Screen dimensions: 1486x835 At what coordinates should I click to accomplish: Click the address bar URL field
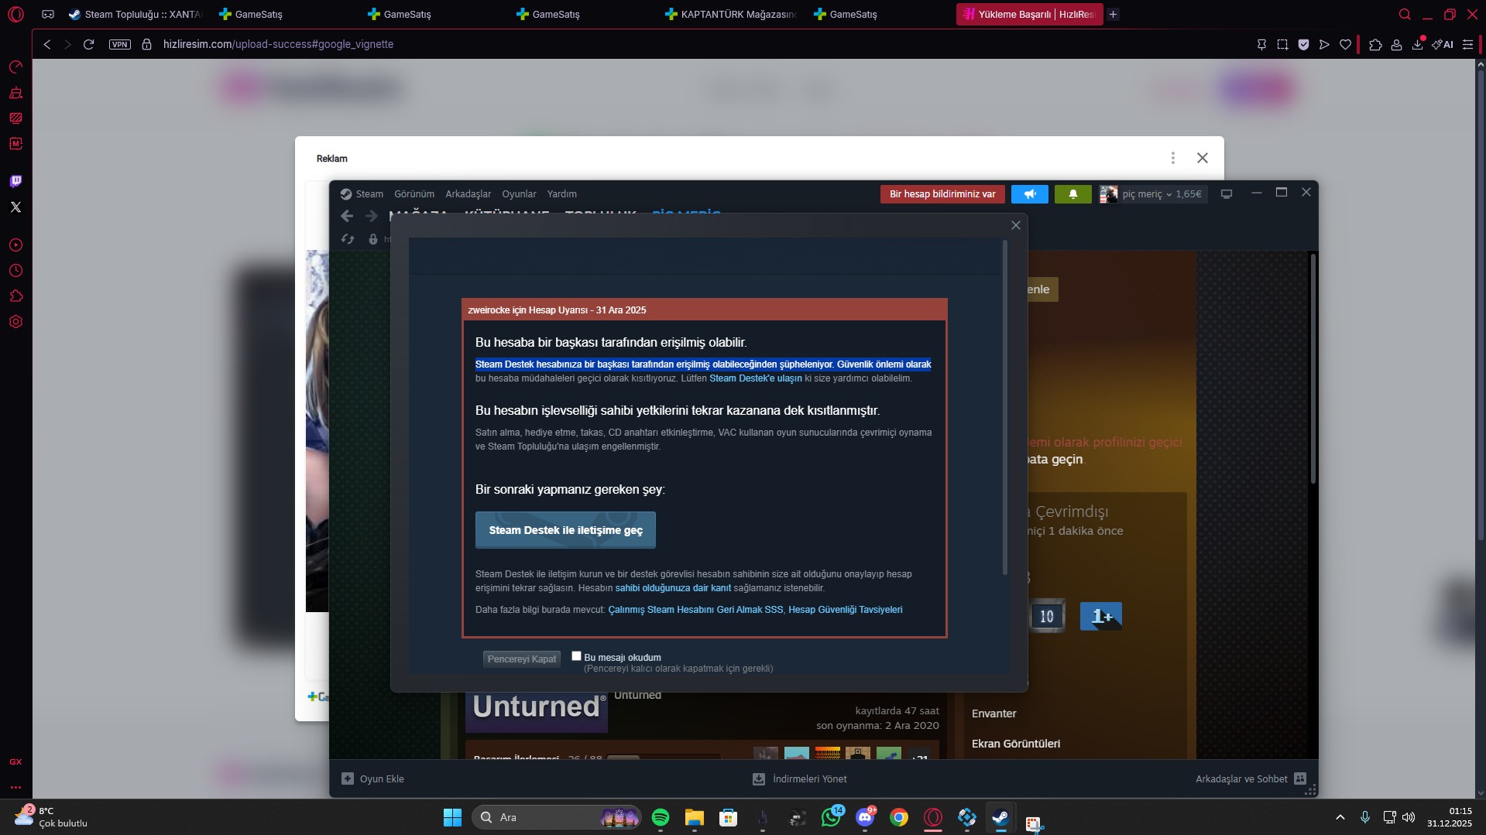click(x=697, y=44)
